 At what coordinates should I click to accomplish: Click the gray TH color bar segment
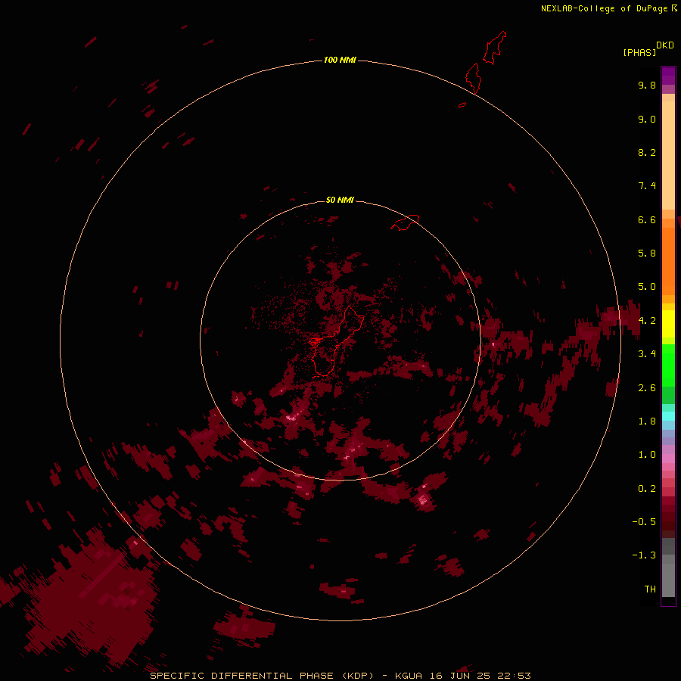coord(668,580)
